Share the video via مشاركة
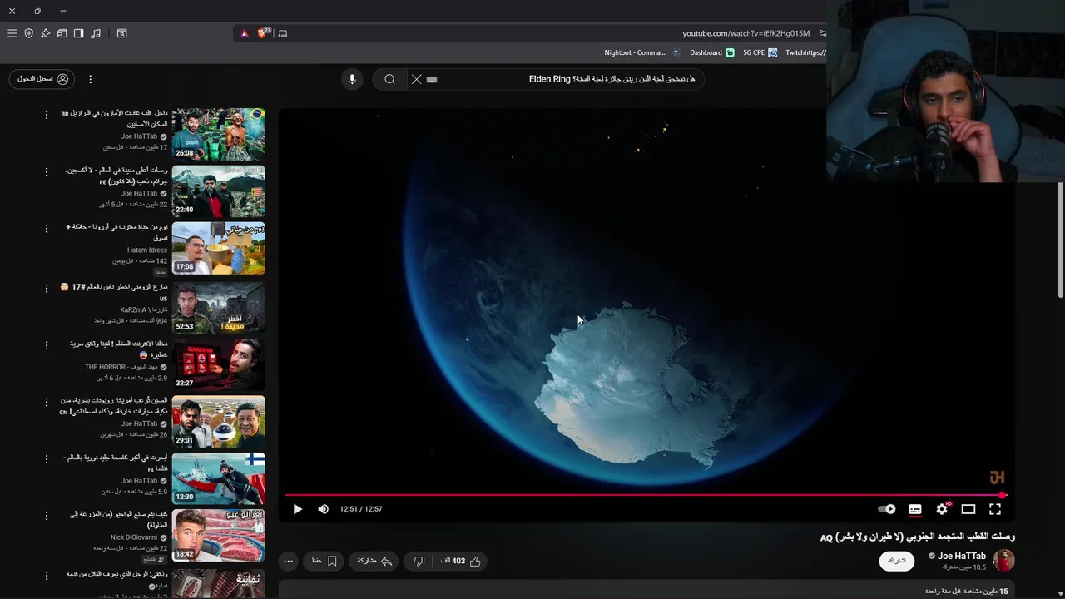 tap(374, 562)
